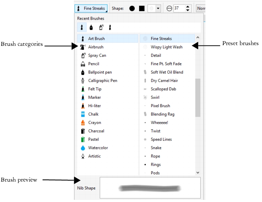Click the nib shape stroke preview
Image resolution: width=262 pixels, height=202 pixels.
150,188
